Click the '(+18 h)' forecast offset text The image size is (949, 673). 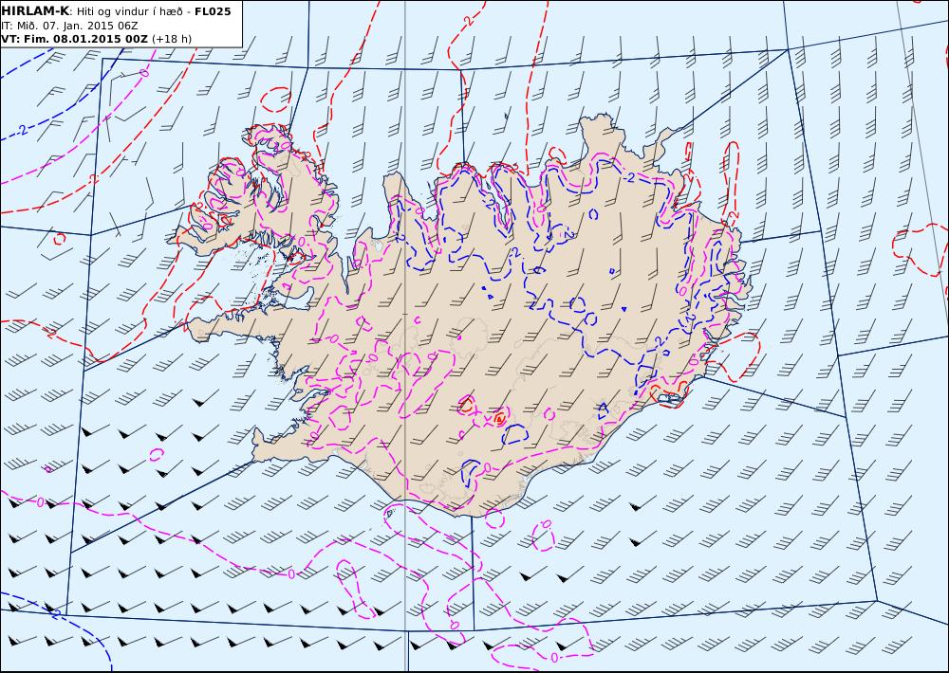[171, 39]
